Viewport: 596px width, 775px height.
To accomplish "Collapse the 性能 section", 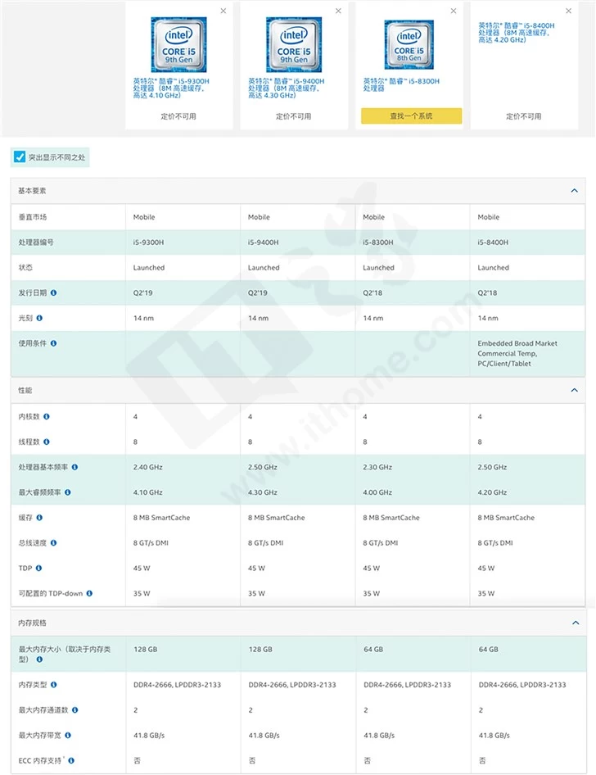I will tap(575, 391).
